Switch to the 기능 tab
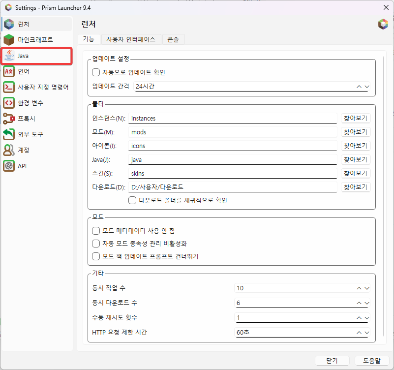Image resolution: width=394 pixels, height=370 pixels. [89, 39]
